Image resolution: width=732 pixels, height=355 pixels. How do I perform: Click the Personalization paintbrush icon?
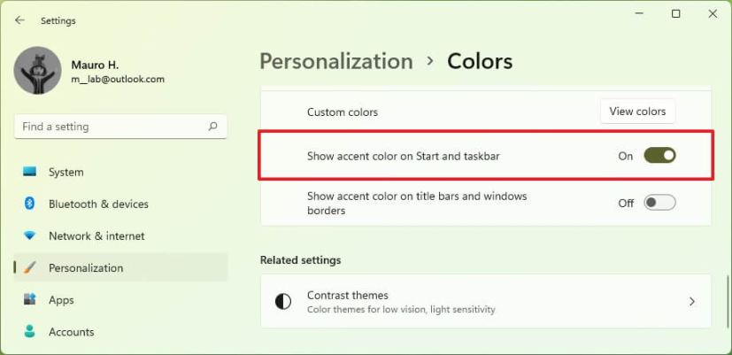tap(30, 267)
